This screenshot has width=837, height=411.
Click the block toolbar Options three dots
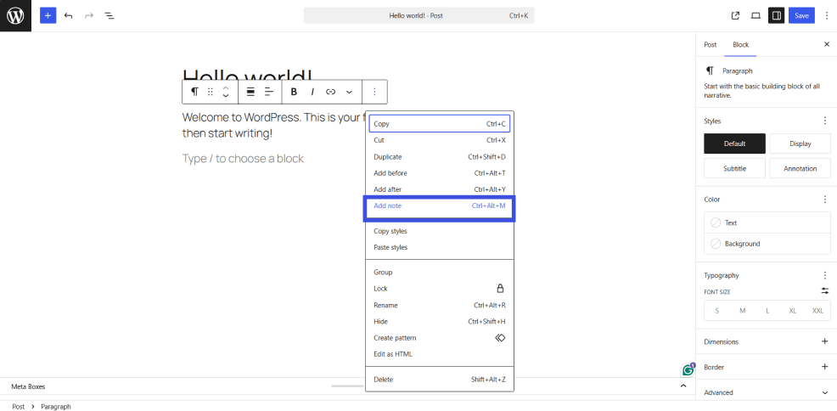(374, 92)
